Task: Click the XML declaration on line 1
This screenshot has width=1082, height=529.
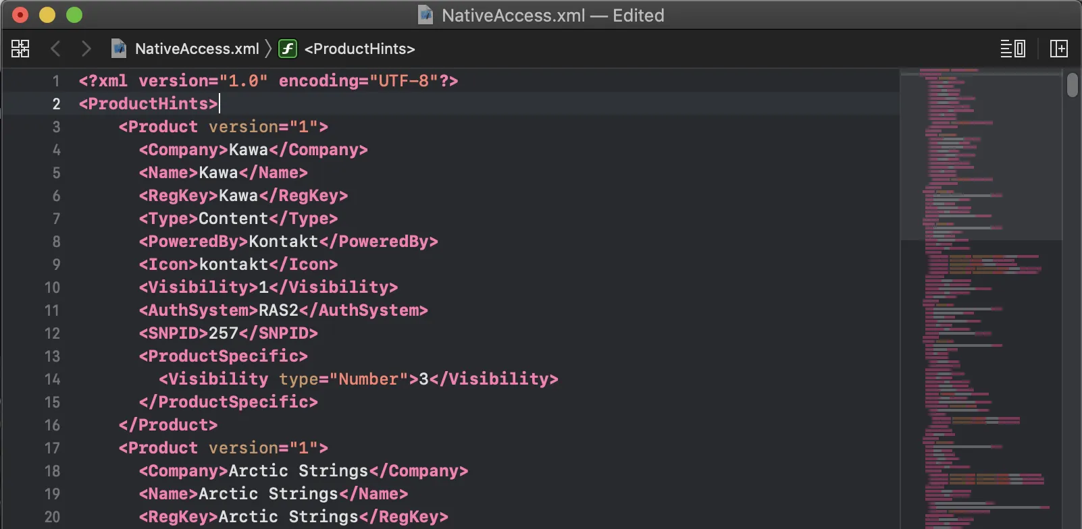Action: pos(268,81)
